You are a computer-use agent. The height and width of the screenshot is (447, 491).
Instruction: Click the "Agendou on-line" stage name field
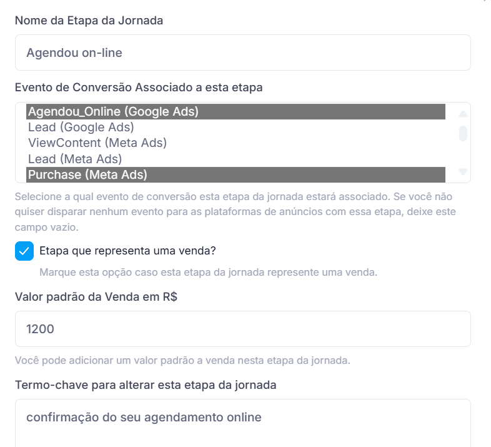tap(242, 53)
